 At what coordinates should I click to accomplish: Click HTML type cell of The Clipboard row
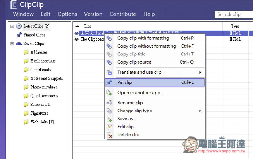235,39
